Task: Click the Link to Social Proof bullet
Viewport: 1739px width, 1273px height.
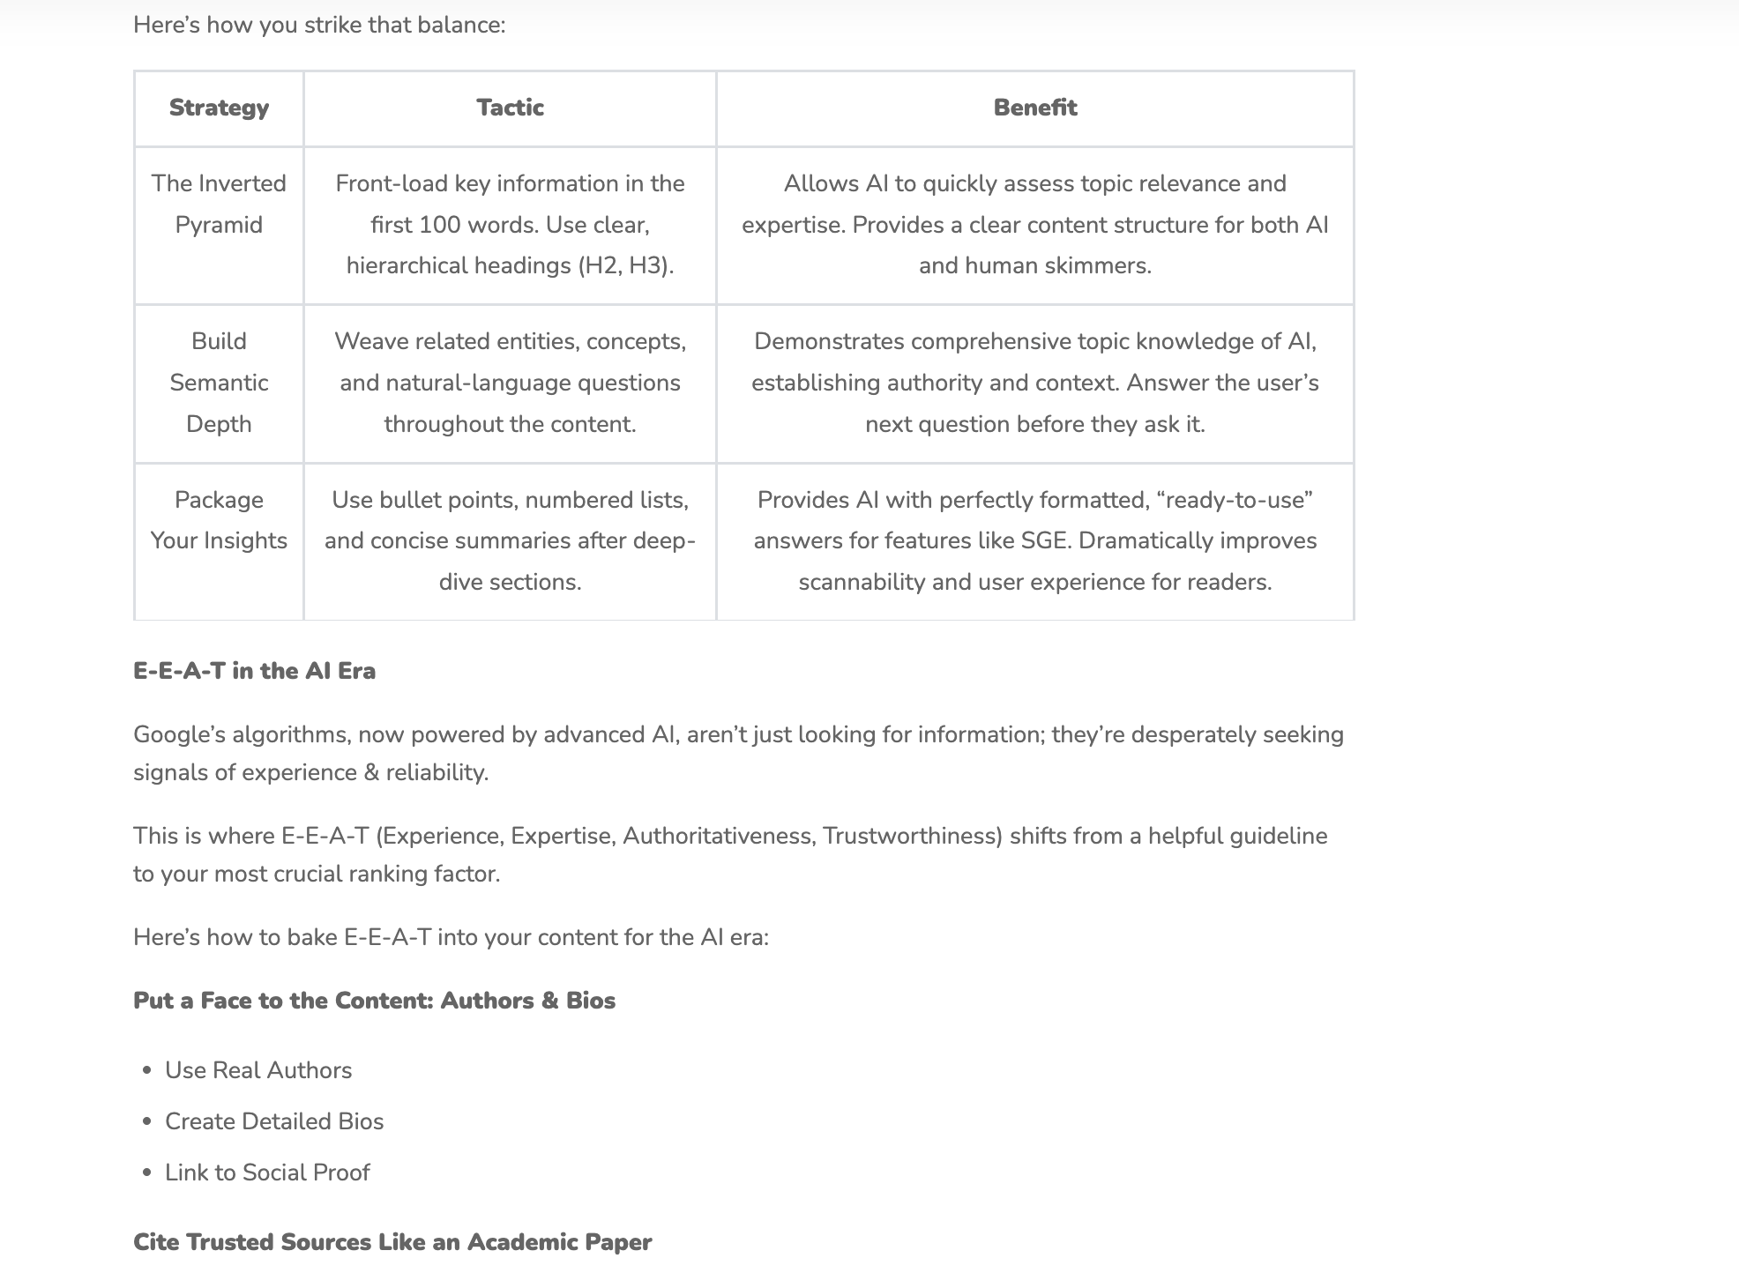Action: pos(267,1172)
